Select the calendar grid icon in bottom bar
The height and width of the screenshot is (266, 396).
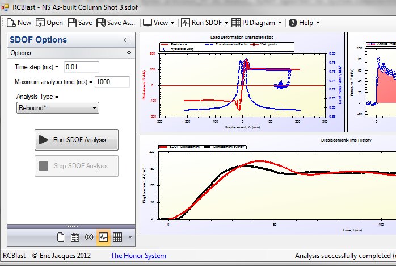point(75,237)
